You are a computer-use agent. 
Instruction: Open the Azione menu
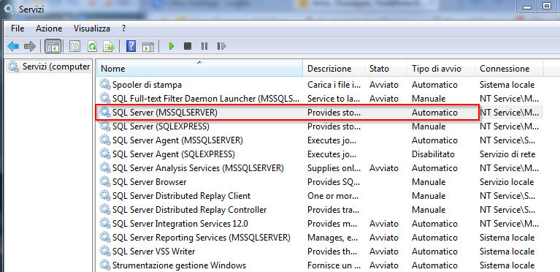(49, 29)
